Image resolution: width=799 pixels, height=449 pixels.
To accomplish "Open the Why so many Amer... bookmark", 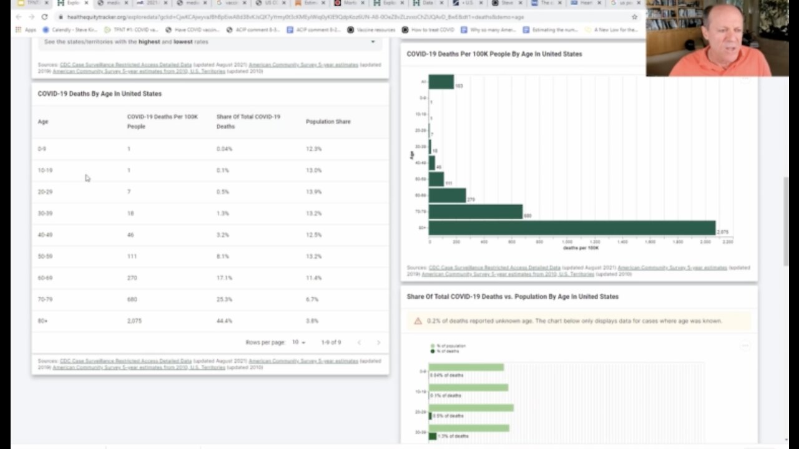I will coord(489,30).
